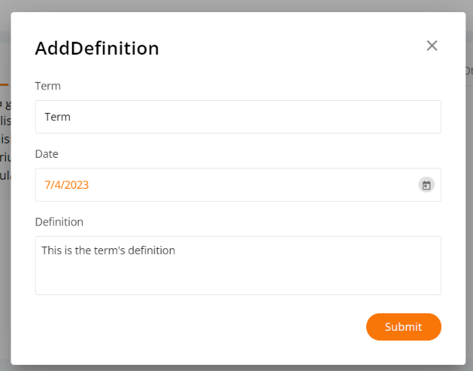Select the partially hidden tab at right edge
473x371 pixels.
pyautogui.click(x=469, y=71)
